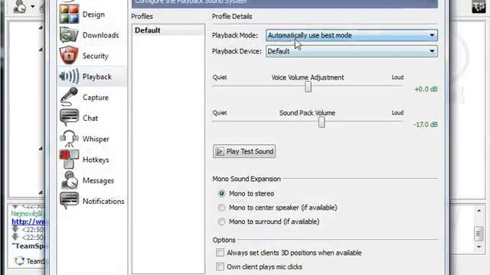Open the Whisper headset icon

pyautogui.click(x=69, y=138)
